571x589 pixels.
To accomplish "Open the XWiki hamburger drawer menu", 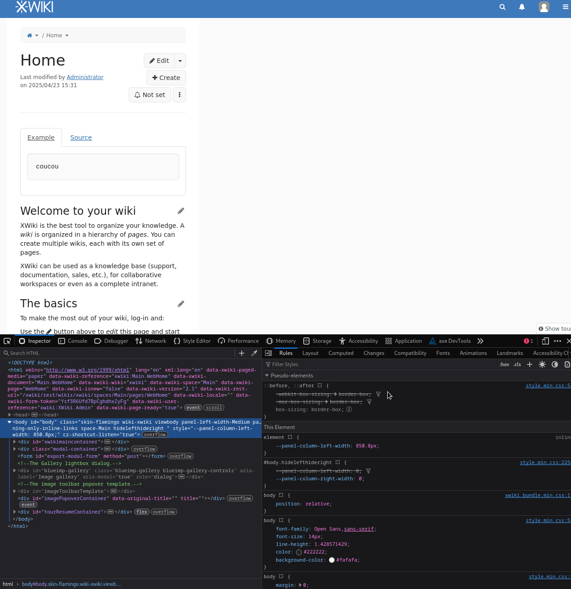I will [x=566, y=7].
